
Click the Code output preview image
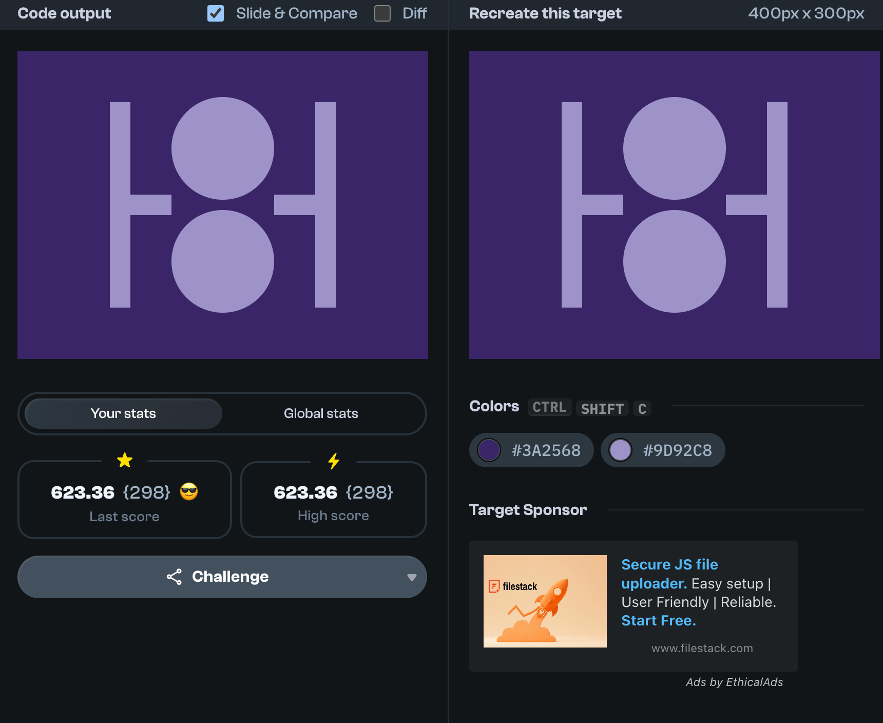[223, 205]
